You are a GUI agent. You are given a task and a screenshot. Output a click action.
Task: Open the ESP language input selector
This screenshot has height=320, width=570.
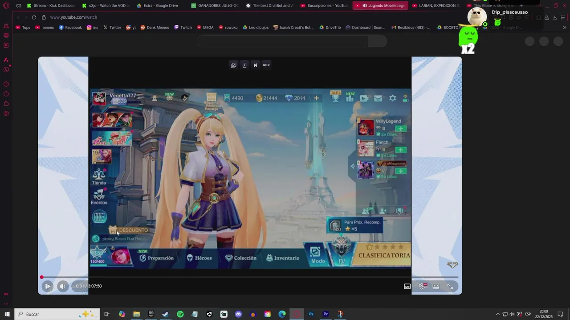[528, 314]
